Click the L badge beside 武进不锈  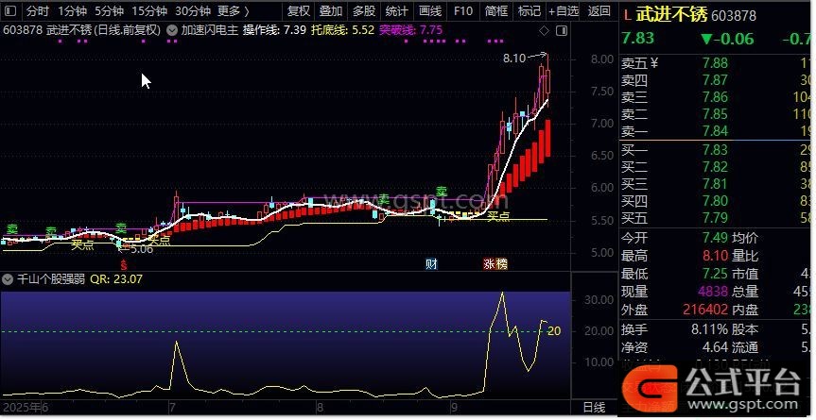point(626,15)
